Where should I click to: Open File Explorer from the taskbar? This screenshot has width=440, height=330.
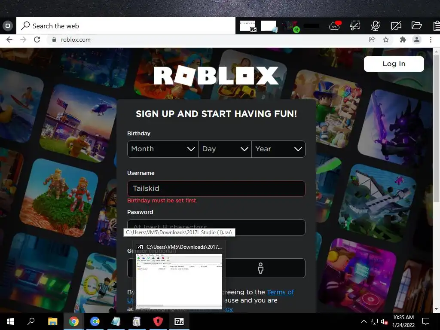(x=52, y=321)
